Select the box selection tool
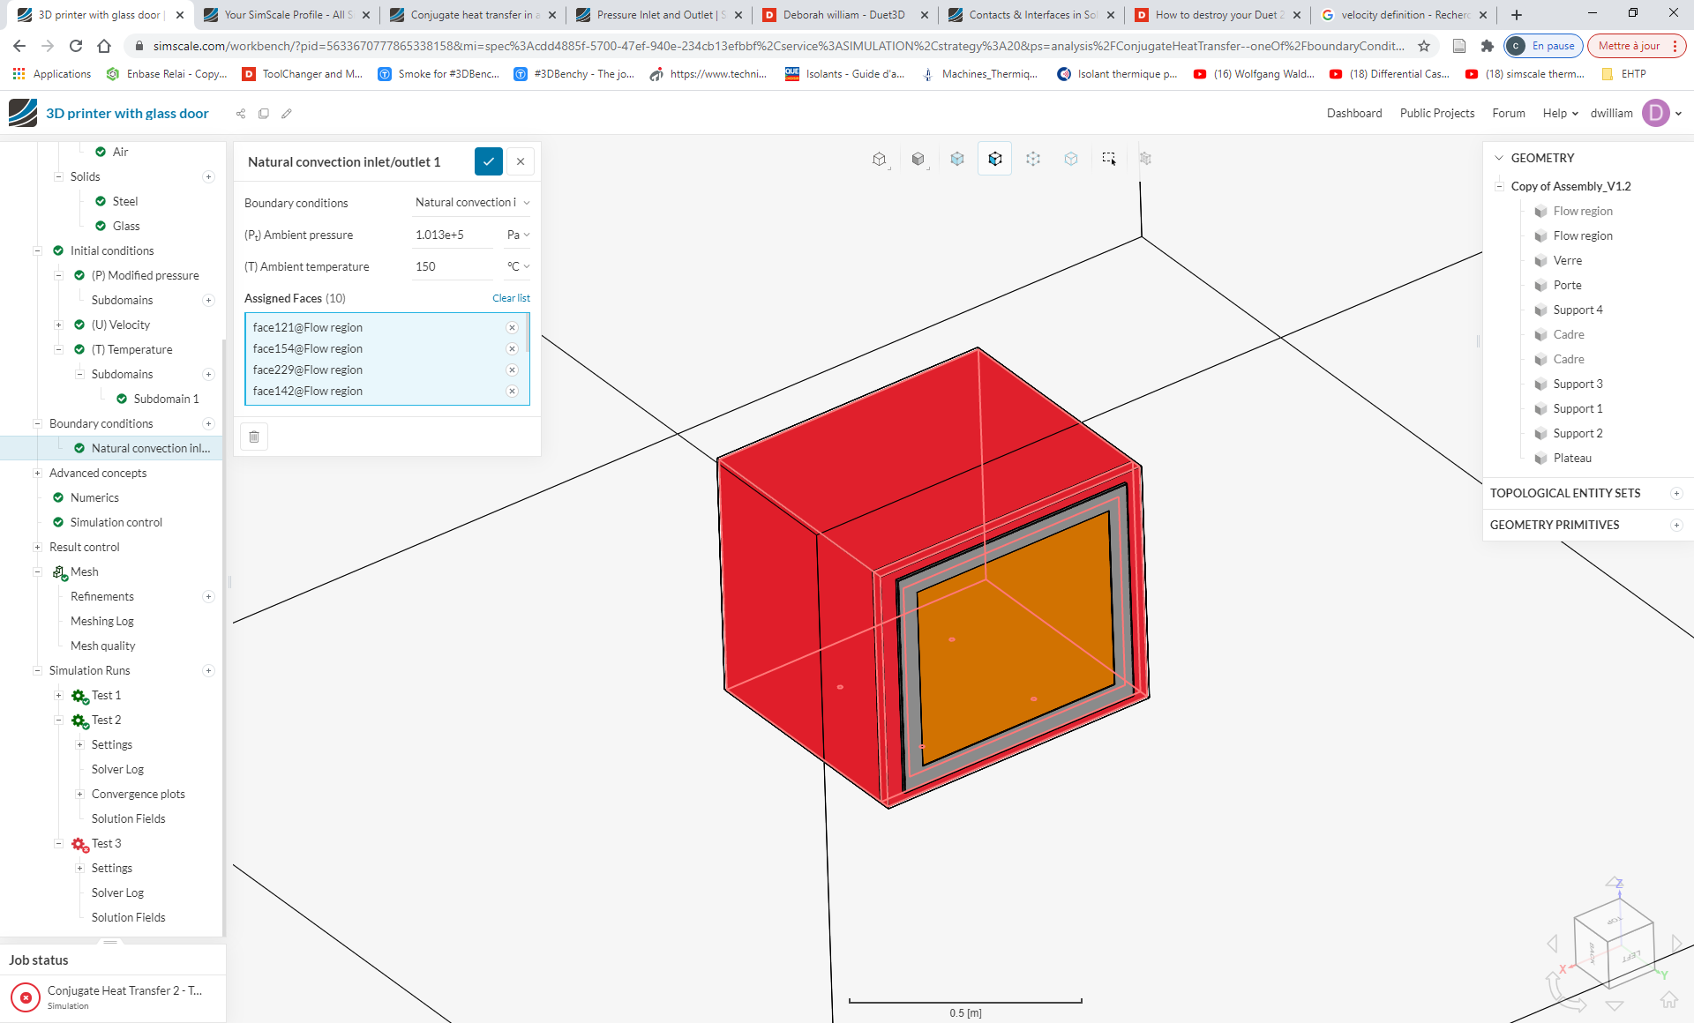 coord(1109,159)
